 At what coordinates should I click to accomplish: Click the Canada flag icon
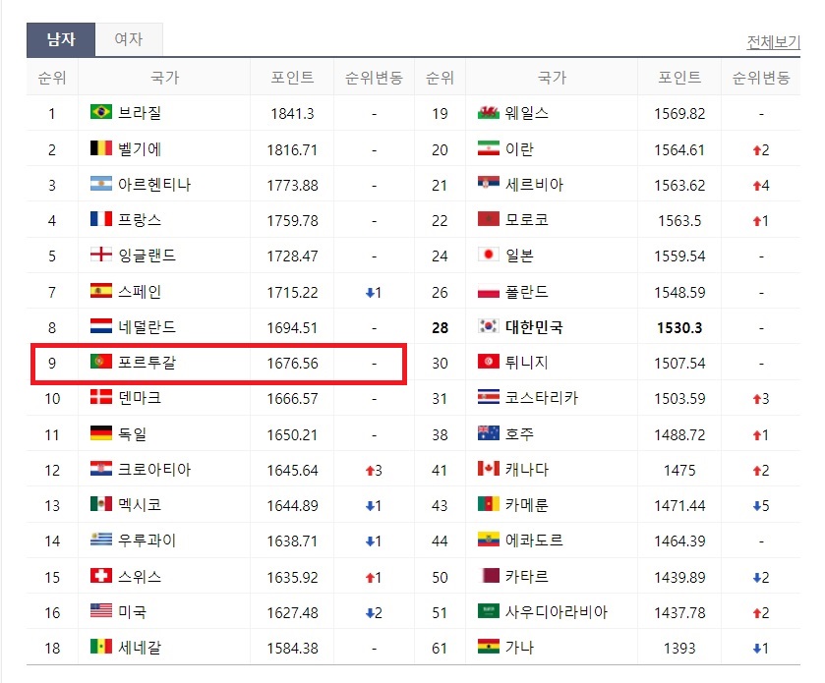[489, 469]
